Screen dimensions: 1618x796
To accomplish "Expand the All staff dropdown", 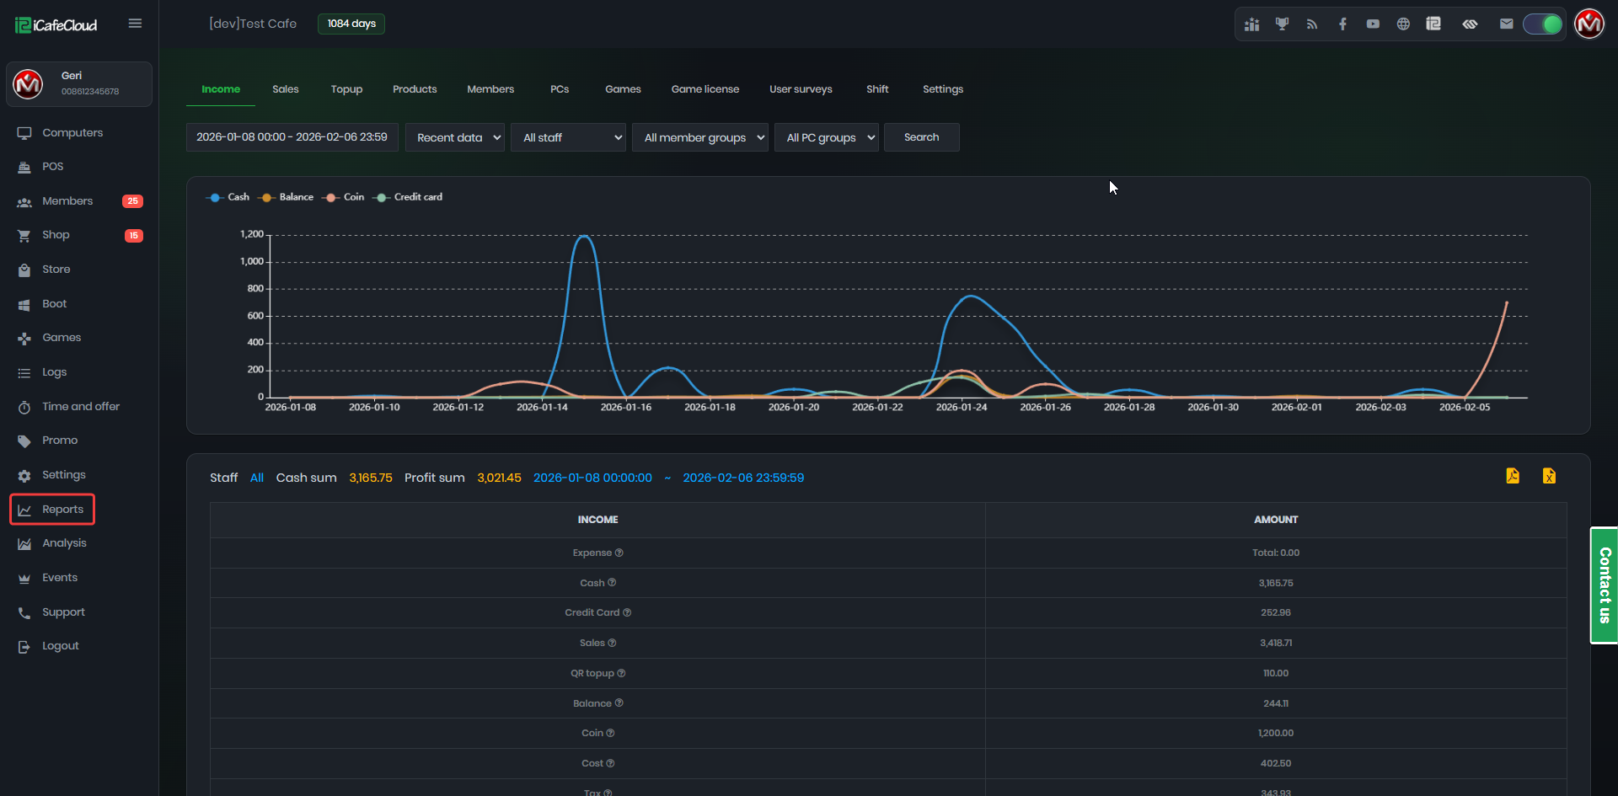I will tap(569, 137).
